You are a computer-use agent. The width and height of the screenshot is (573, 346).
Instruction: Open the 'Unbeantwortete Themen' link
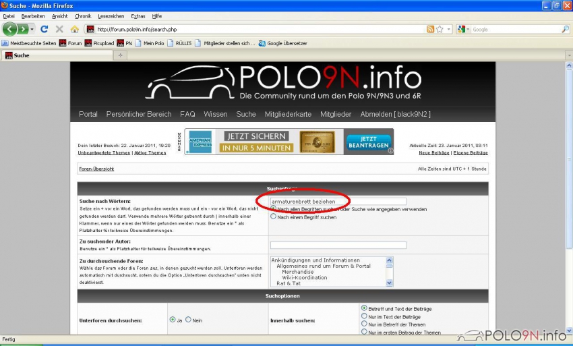pos(104,153)
